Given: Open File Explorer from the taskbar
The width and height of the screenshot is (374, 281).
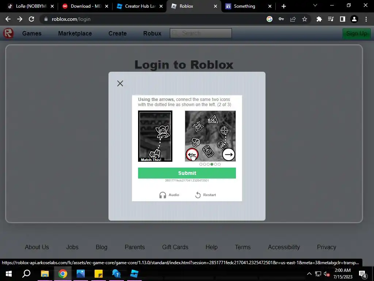Looking at the screenshot, I should tap(45, 274).
